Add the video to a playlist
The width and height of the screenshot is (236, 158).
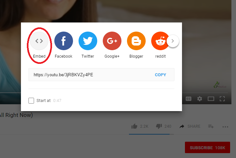click(211, 126)
